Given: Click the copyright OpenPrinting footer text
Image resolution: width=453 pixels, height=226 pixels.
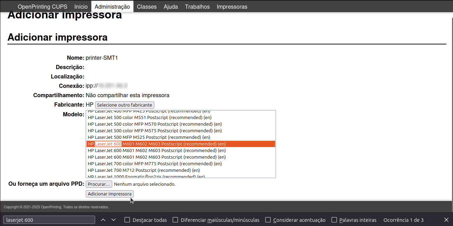Looking at the screenshot, I should pos(56,207).
